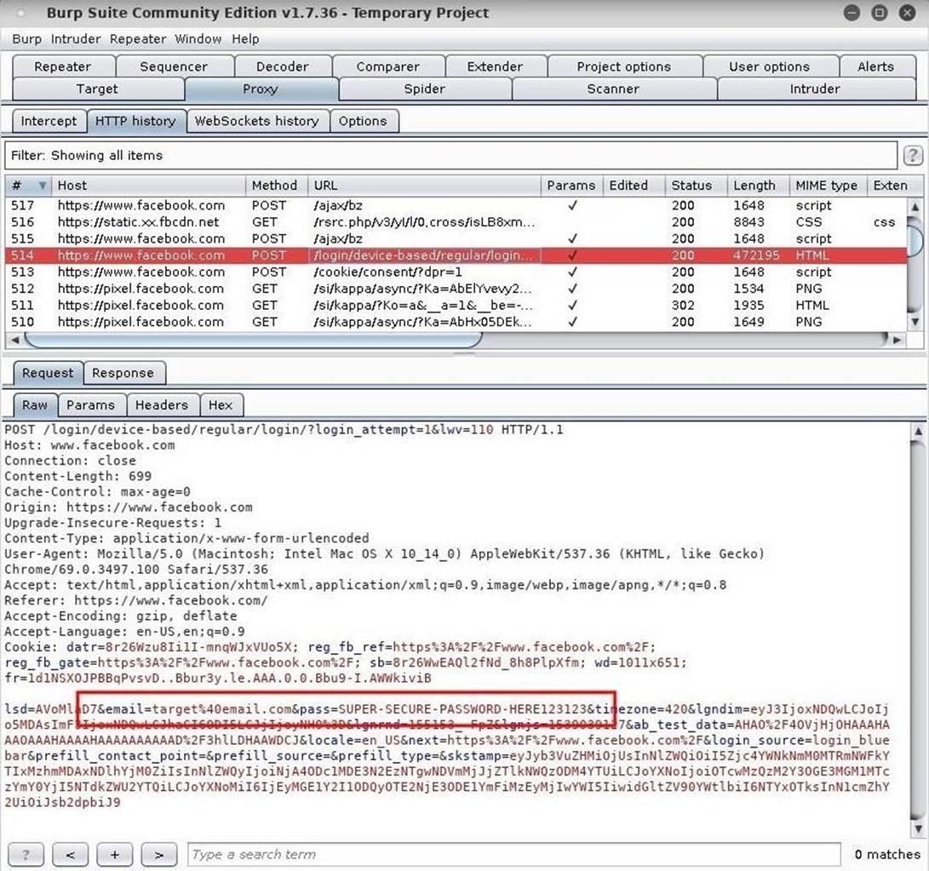Select the Decoder tool tab
Screen dimensions: 929x871
[282, 66]
